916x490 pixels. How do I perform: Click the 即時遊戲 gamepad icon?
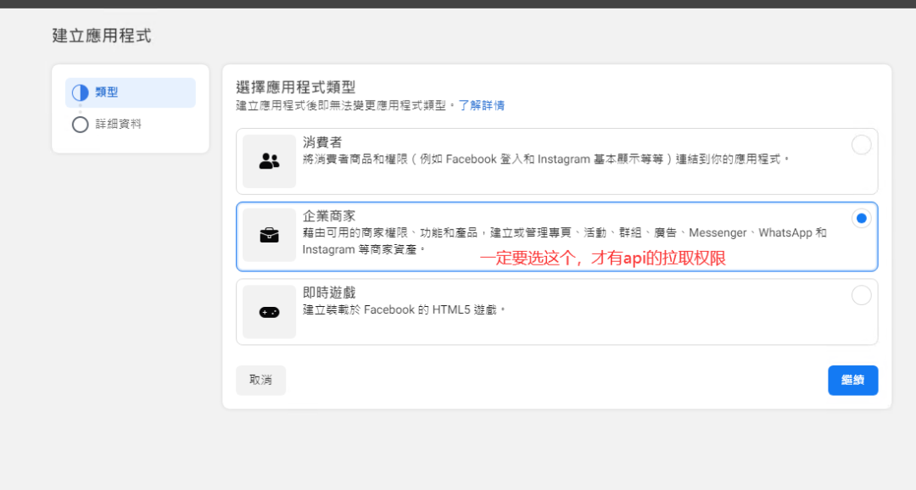pos(270,312)
